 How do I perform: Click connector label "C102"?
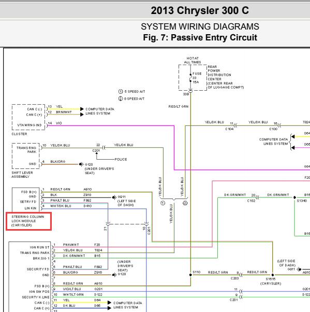(x=251, y=201)
